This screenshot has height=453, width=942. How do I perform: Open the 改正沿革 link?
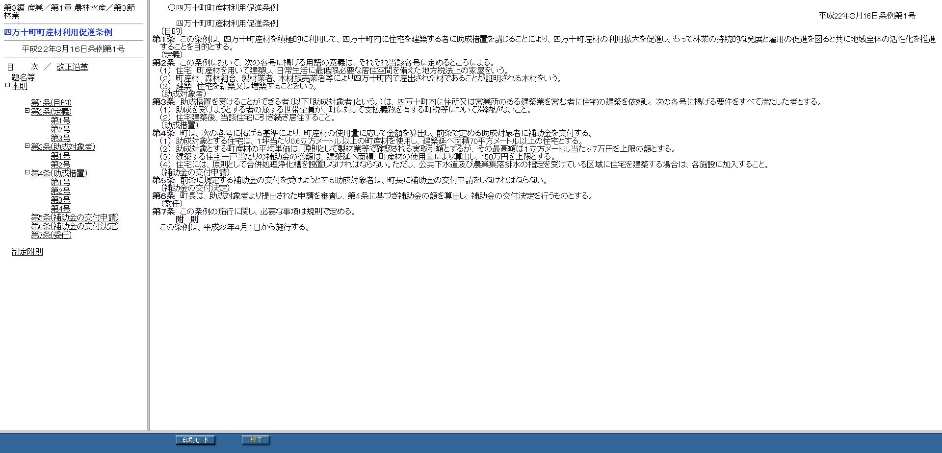pos(72,68)
